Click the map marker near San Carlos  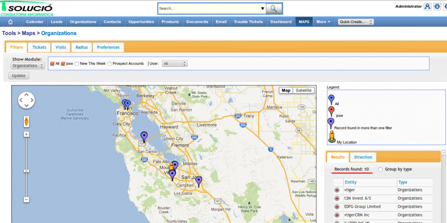[x=144, y=135]
